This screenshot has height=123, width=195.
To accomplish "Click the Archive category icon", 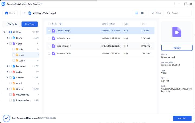I will click(x=14, y=77).
